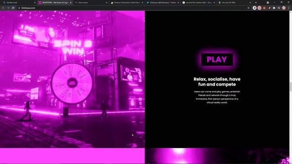Open a new browser tab
This screenshot has width=292, height=164.
[x=256, y=3]
